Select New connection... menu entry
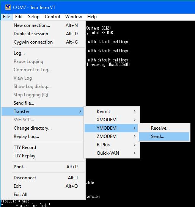The height and width of the screenshot is (207, 195). pyautogui.click(x=42, y=25)
